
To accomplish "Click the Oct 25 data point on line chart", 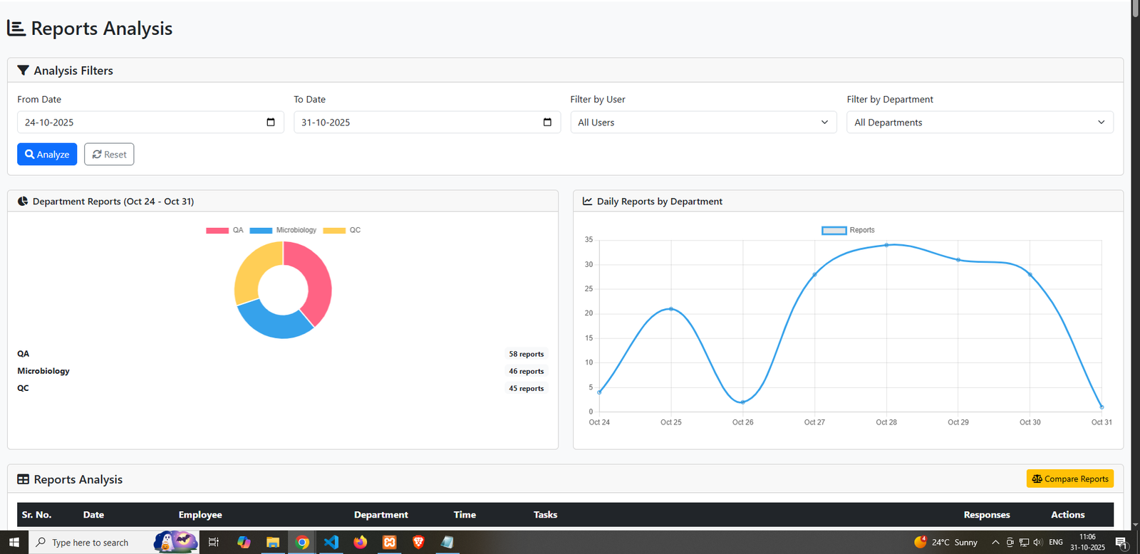I will pyautogui.click(x=671, y=309).
